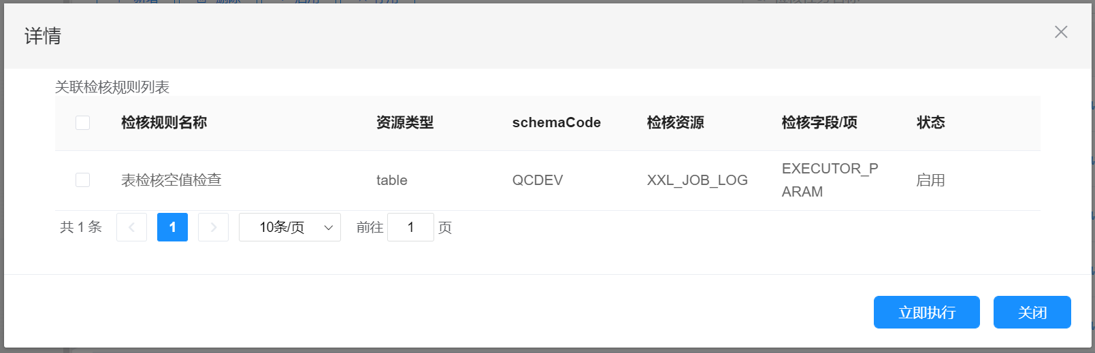The width and height of the screenshot is (1095, 353).
Task: Tick the select-all checkbox in table header
Action: (x=82, y=122)
